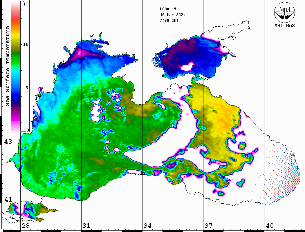Click the '0' tick on color scale
Screen dimensions: 305x232
pyautogui.click(x=28, y=130)
